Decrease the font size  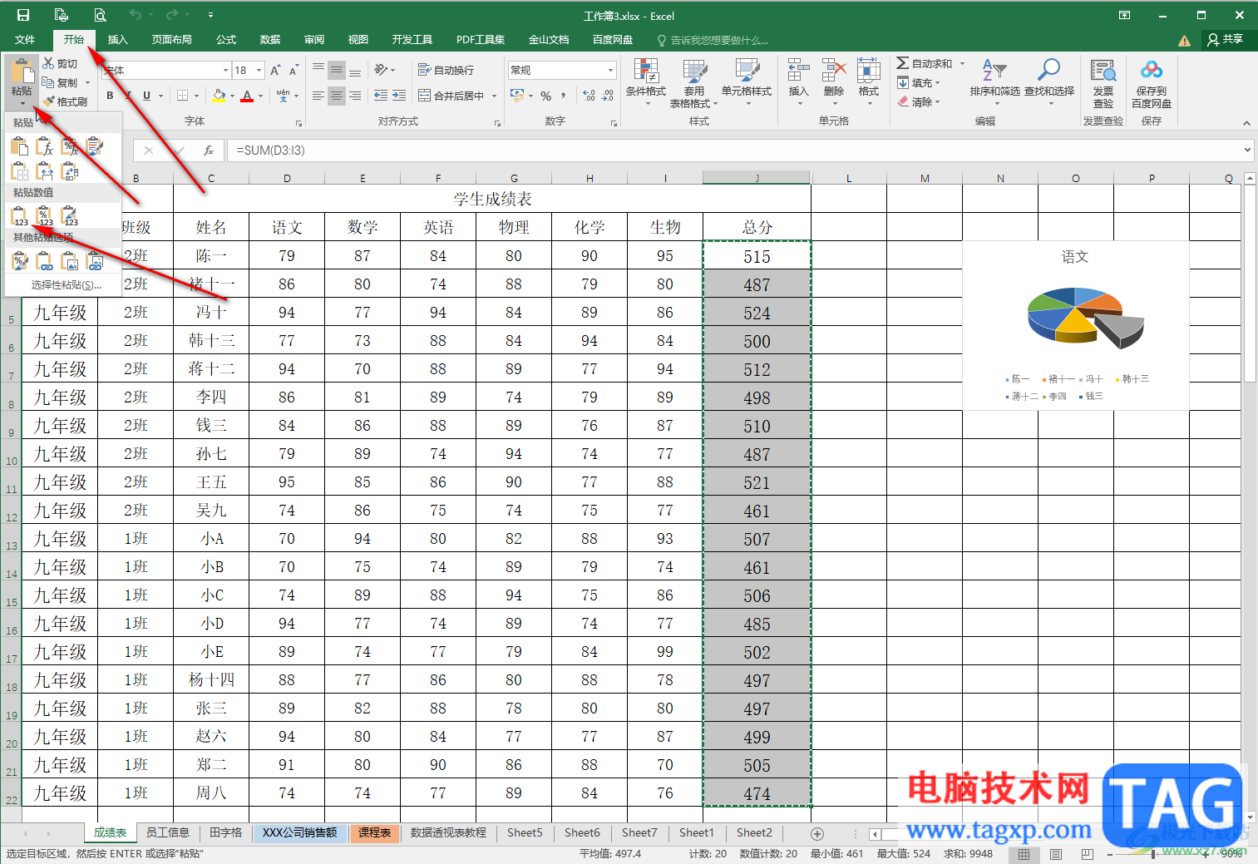[294, 71]
